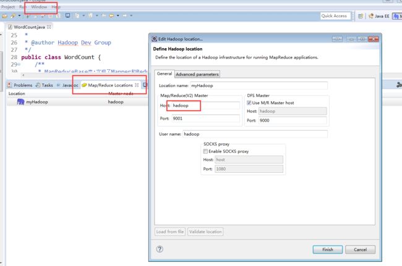Select the General tab in dialog

(165, 73)
